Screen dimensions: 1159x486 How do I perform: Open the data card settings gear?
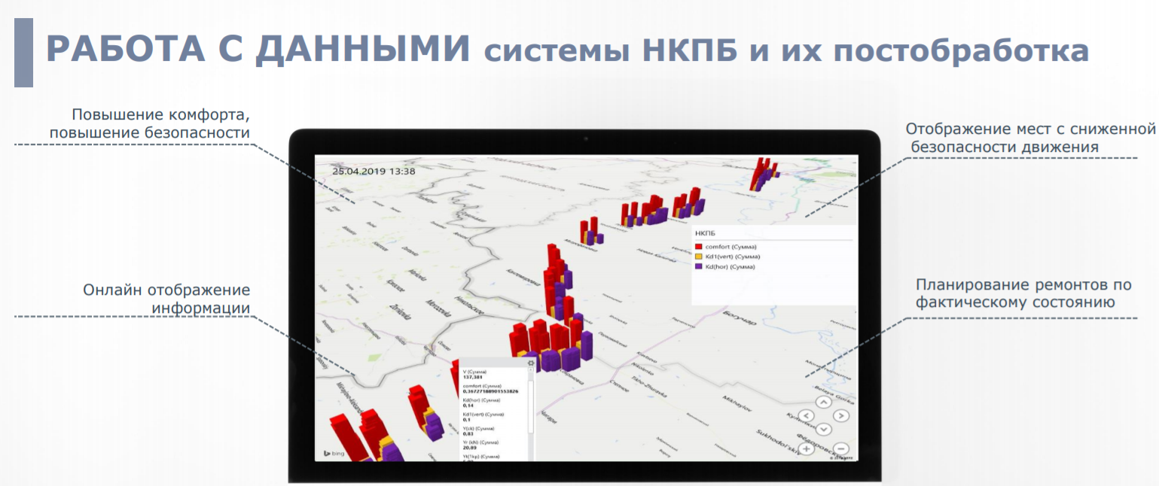coord(531,363)
